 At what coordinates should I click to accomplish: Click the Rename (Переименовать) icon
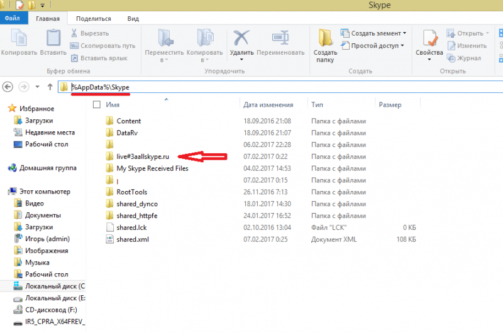coord(280,38)
